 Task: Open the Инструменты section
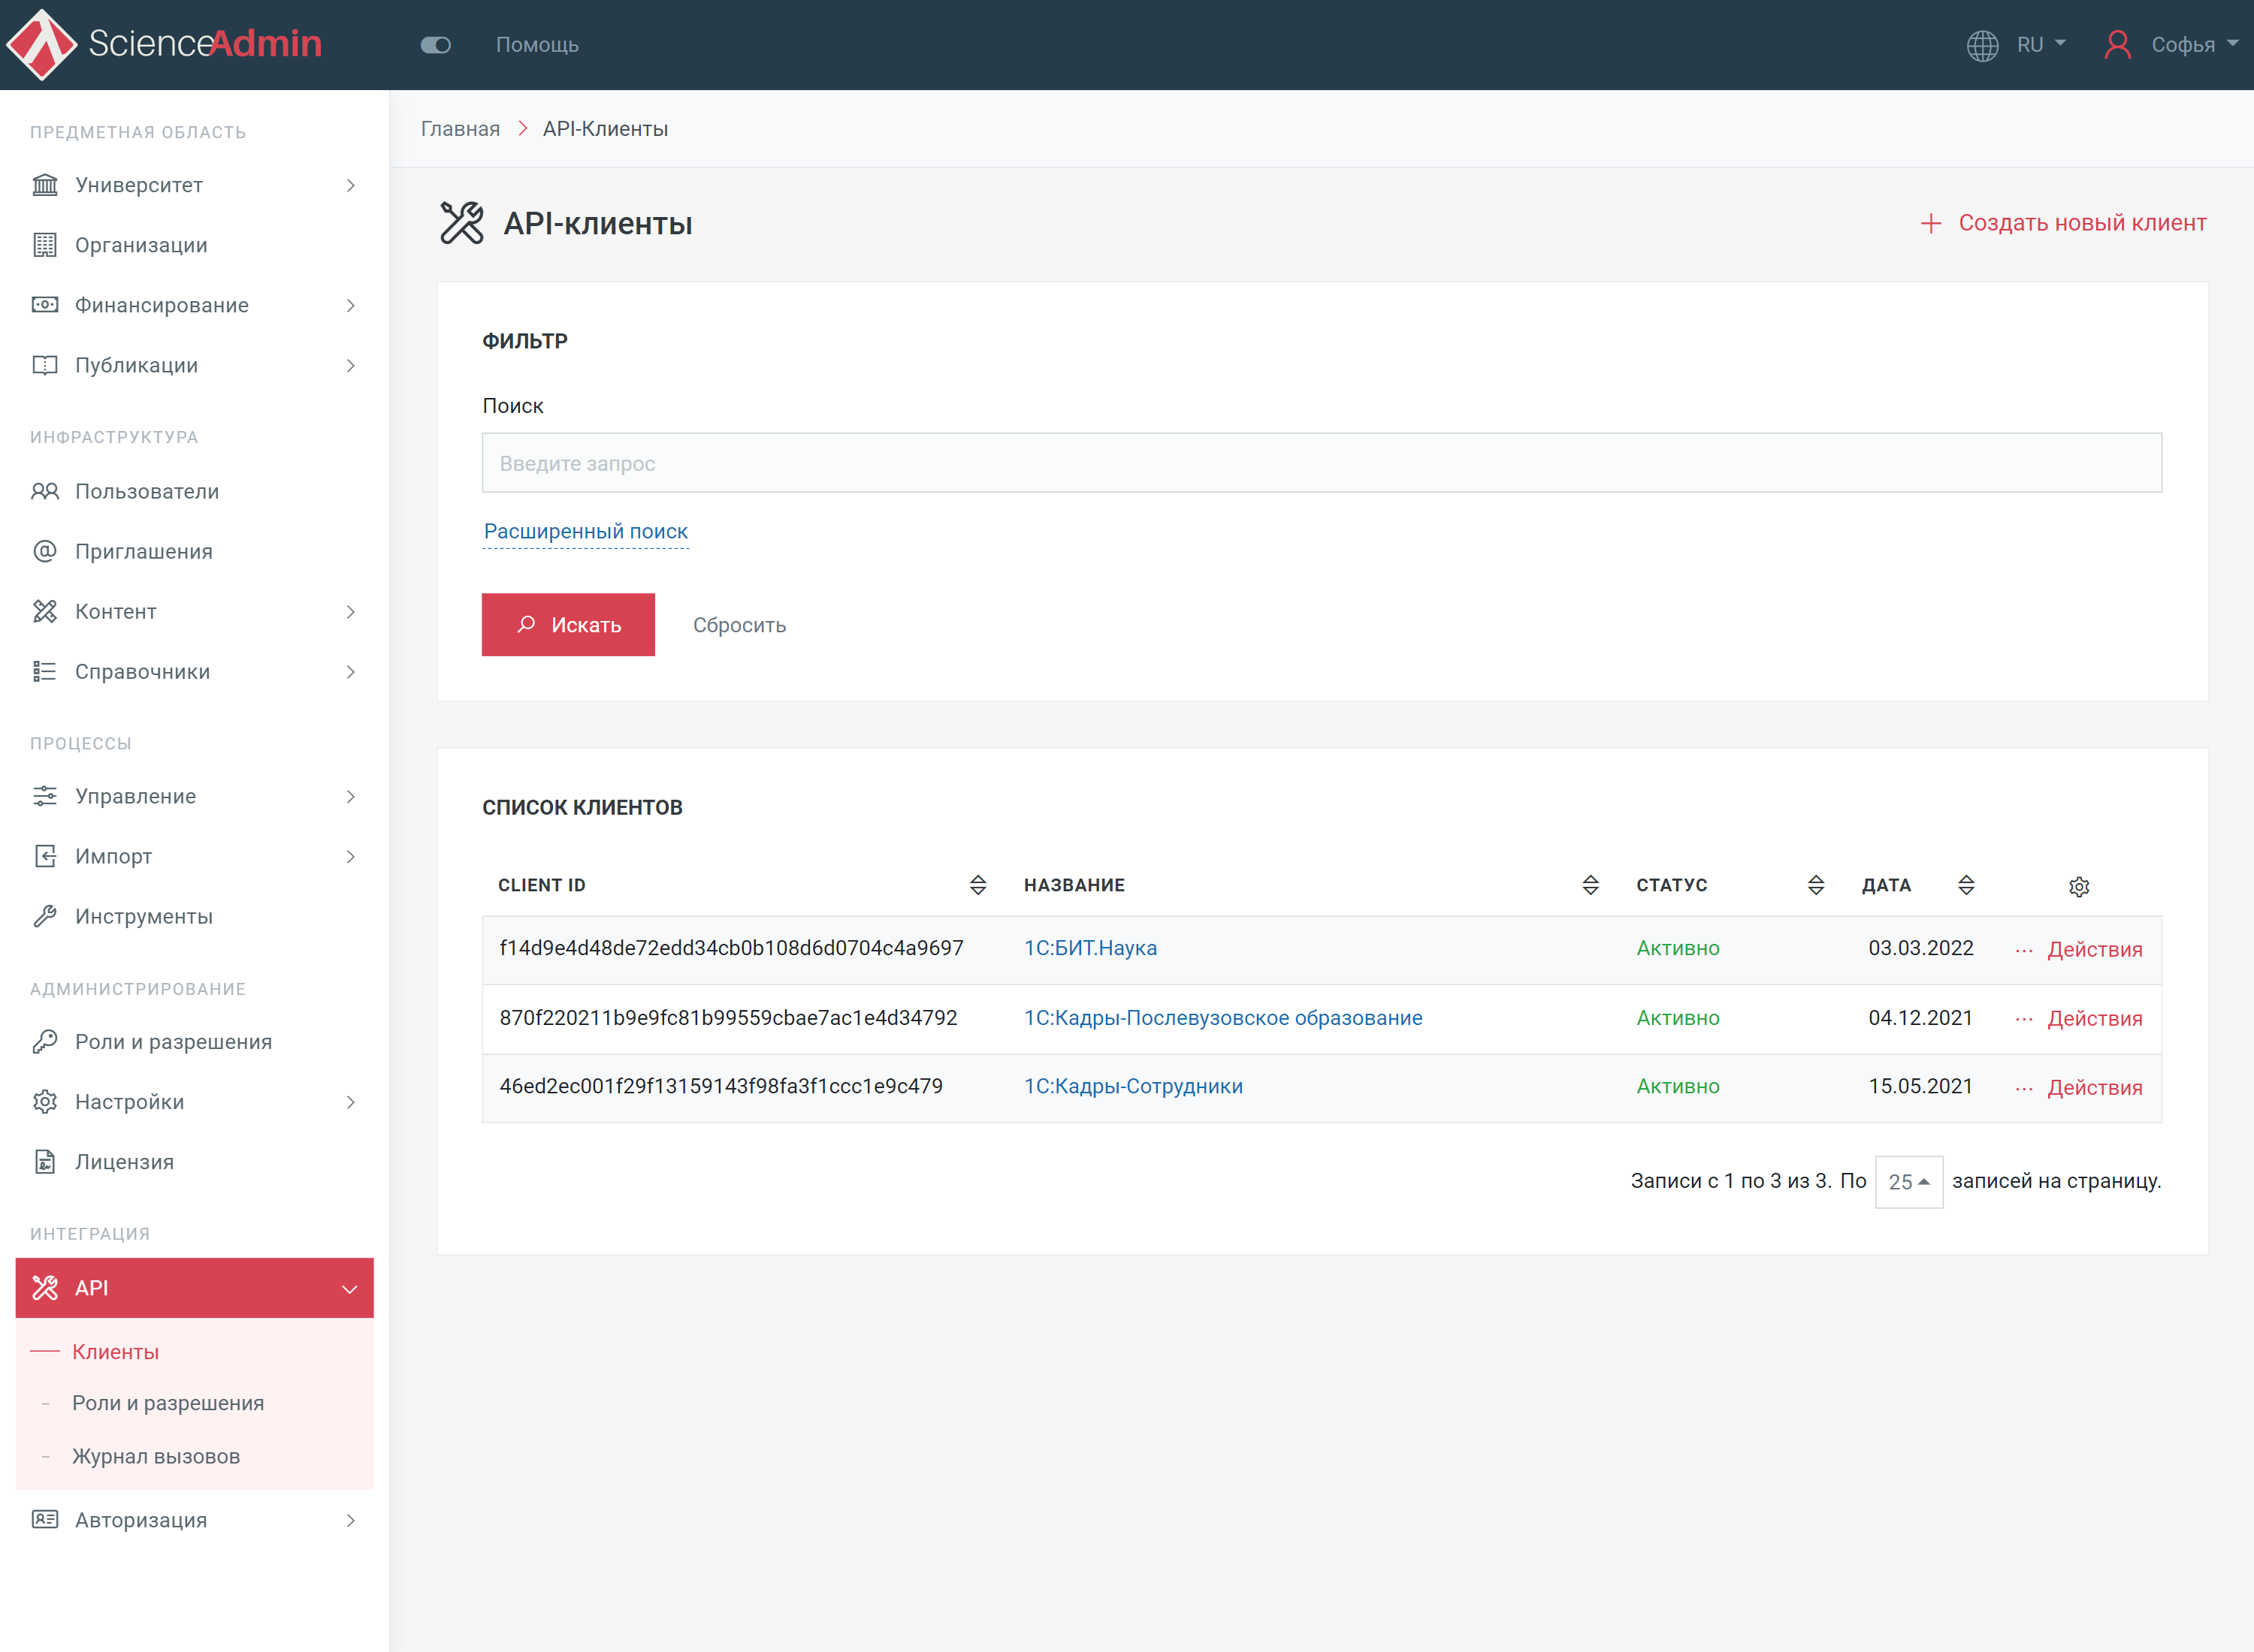pyautogui.click(x=142, y=916)
